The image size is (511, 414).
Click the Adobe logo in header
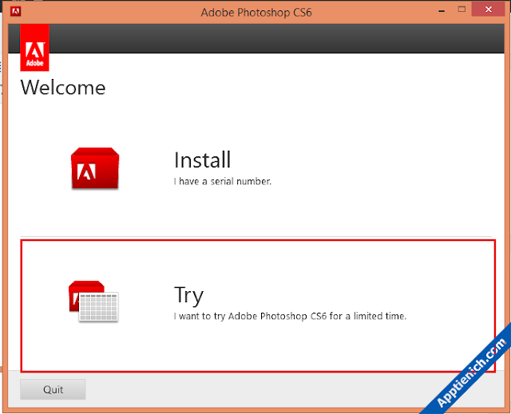[34, 48]
